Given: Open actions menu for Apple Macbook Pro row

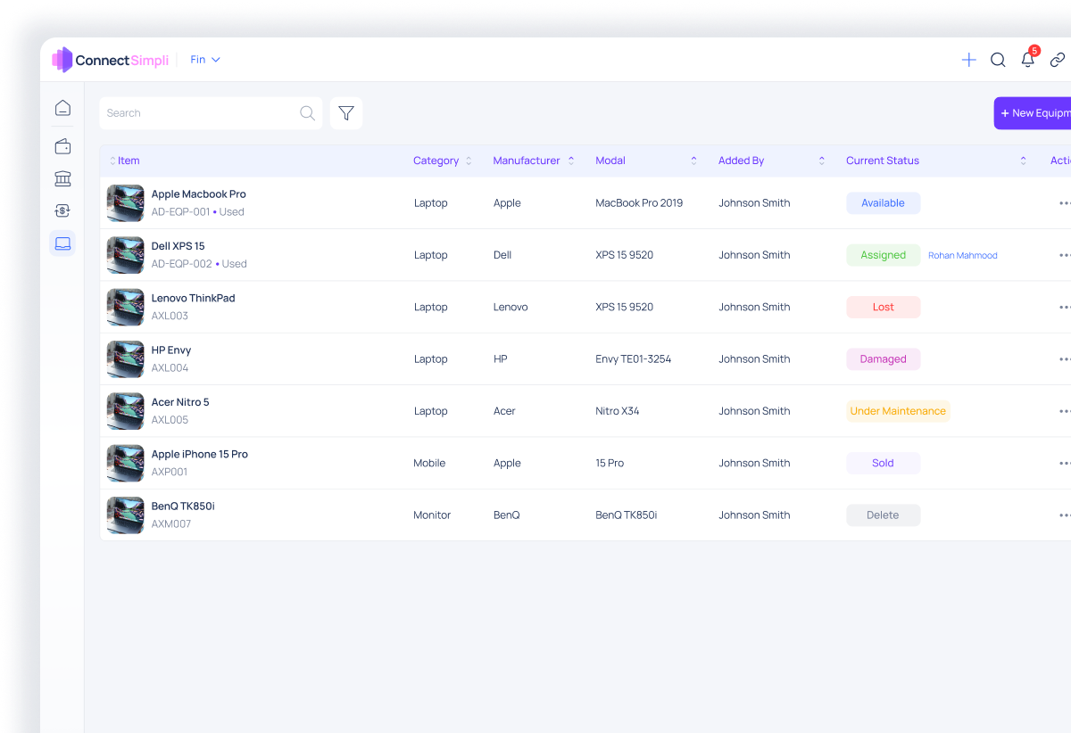Looking at the screenshot, I should tap(1064, 202).
